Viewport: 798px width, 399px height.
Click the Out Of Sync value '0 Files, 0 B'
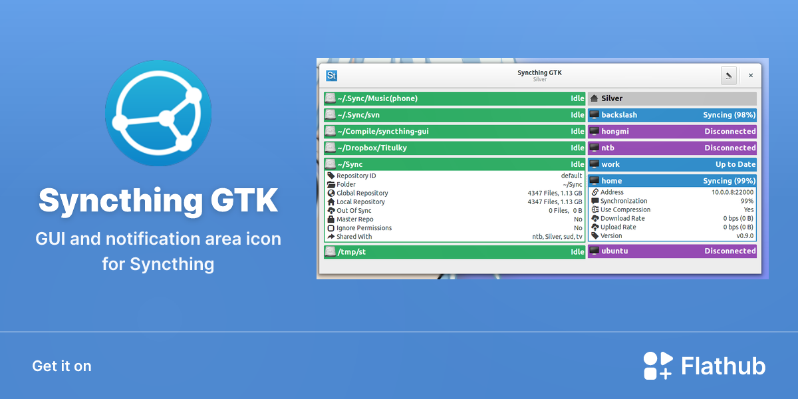[x=565, y=210]
